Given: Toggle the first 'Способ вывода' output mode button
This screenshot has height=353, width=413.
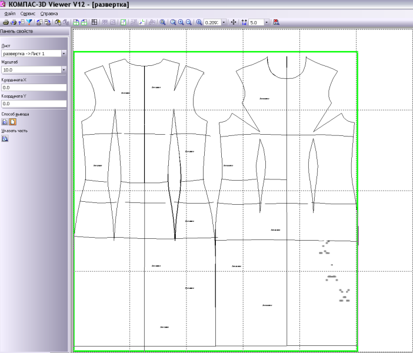Looking at the screenshot, I should click(x=5, y=122).
